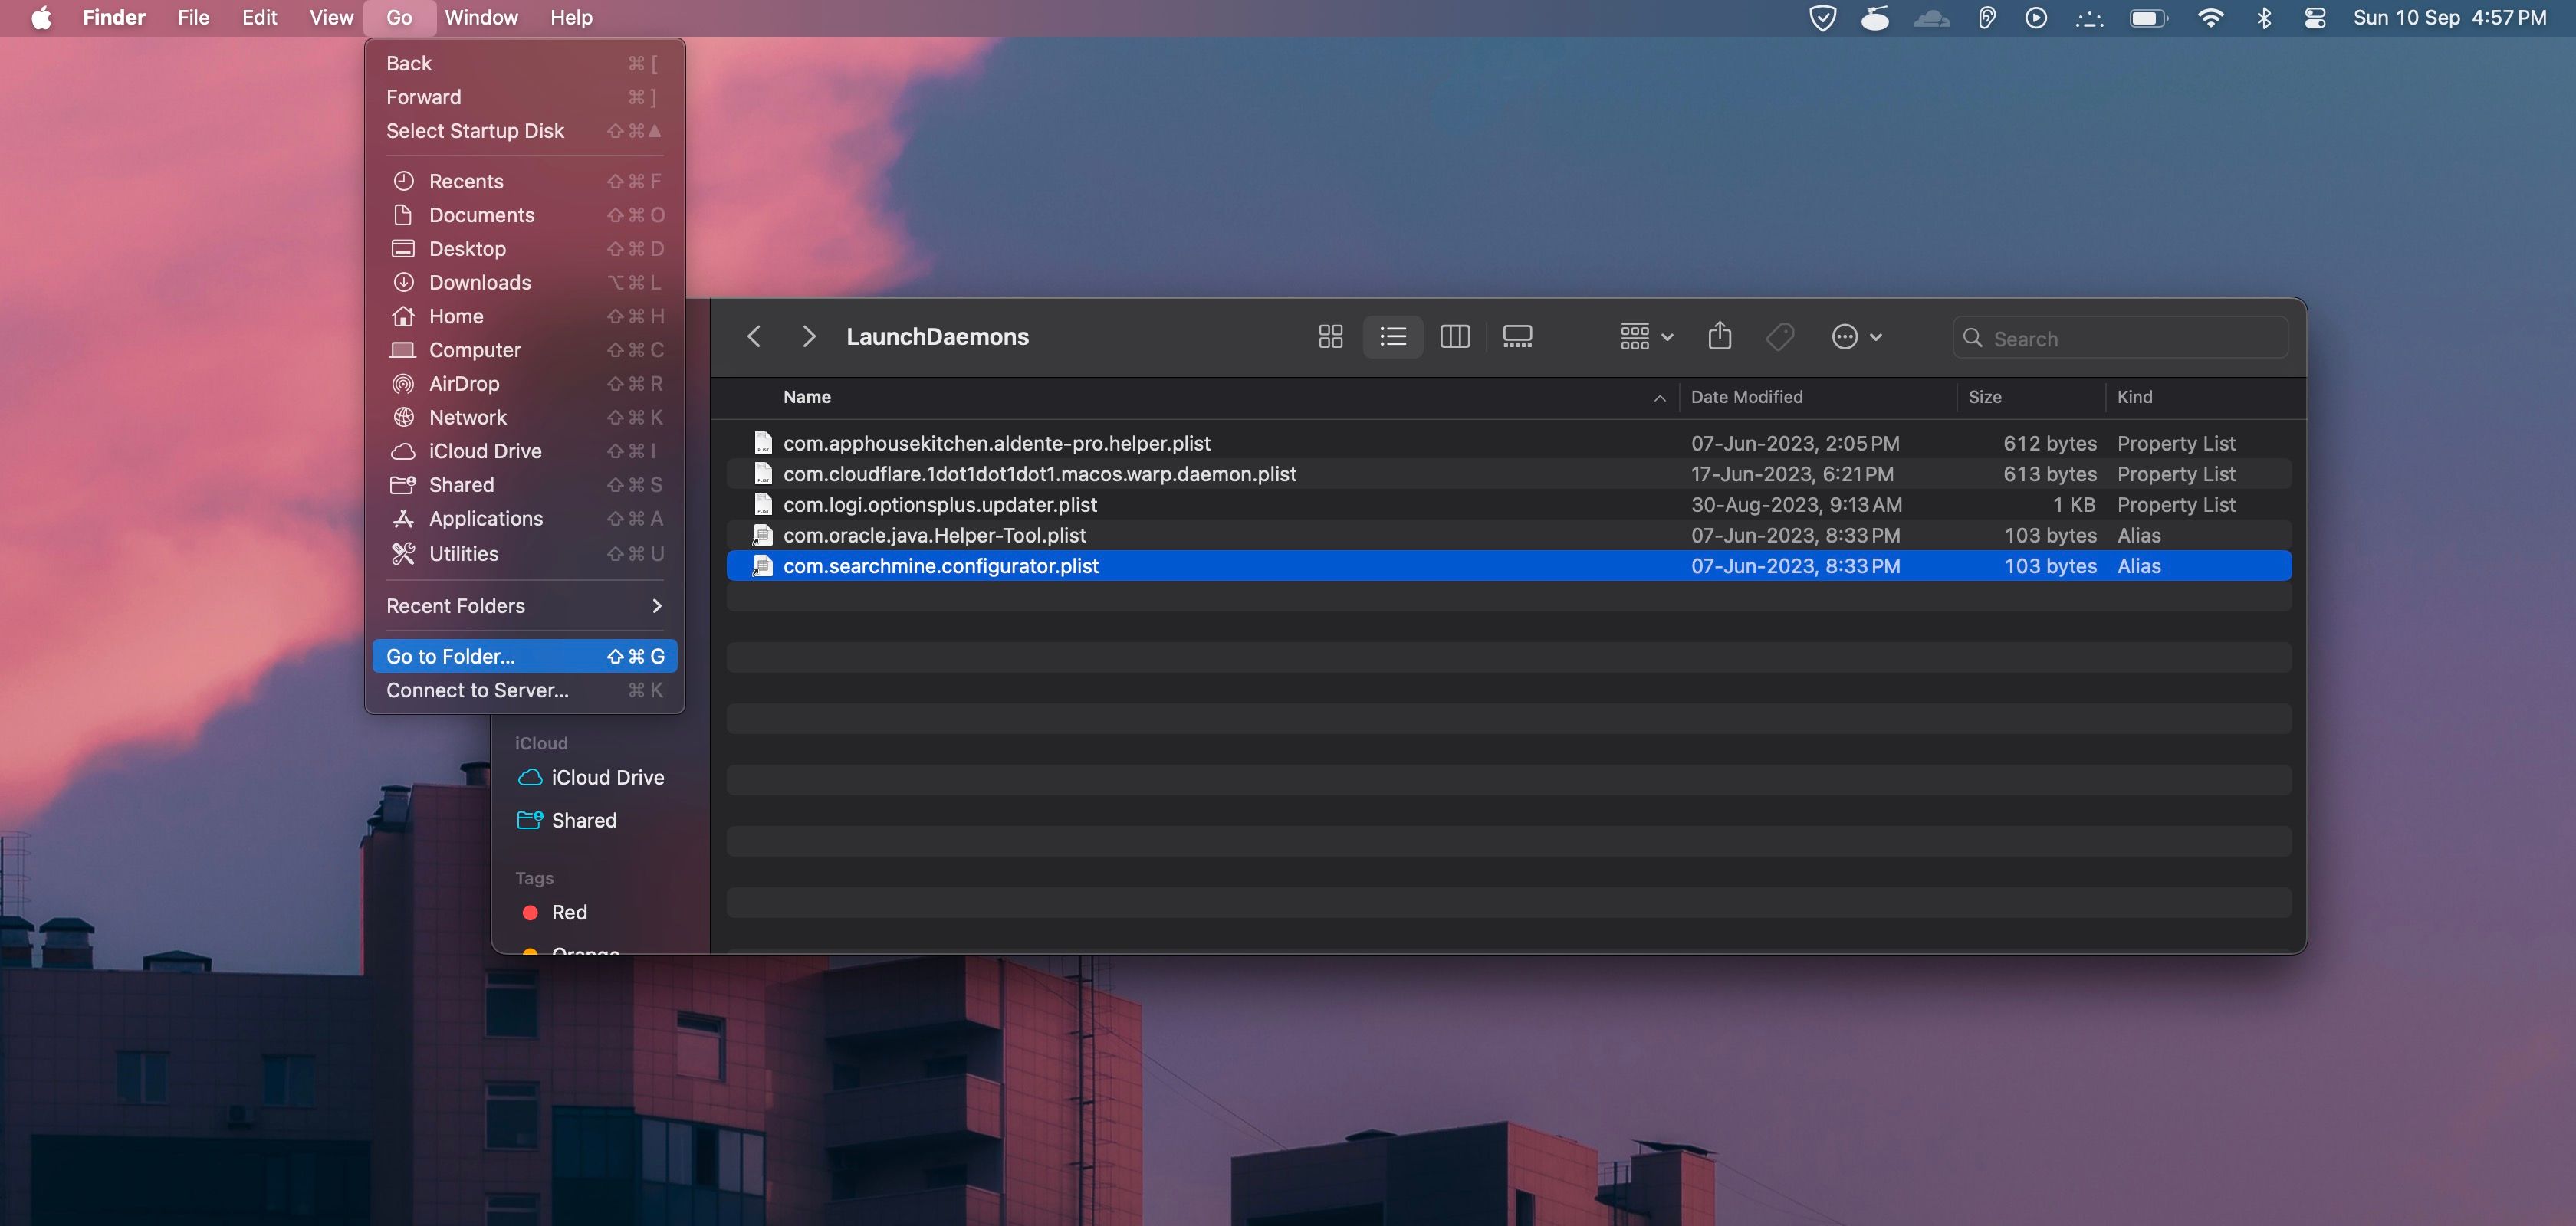This screenshot has width=2576, height=1226.
Task: Toggle the Name column sort direction
Action: 807,397
